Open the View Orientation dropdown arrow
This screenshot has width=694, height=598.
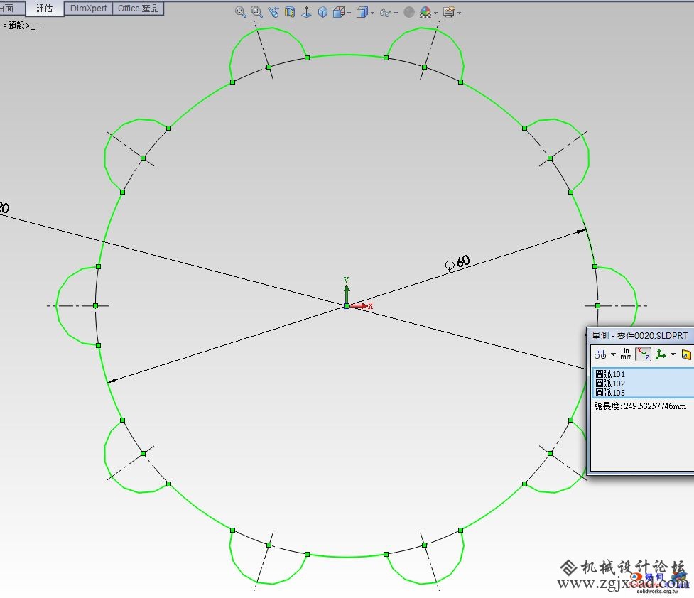(349, 13)
